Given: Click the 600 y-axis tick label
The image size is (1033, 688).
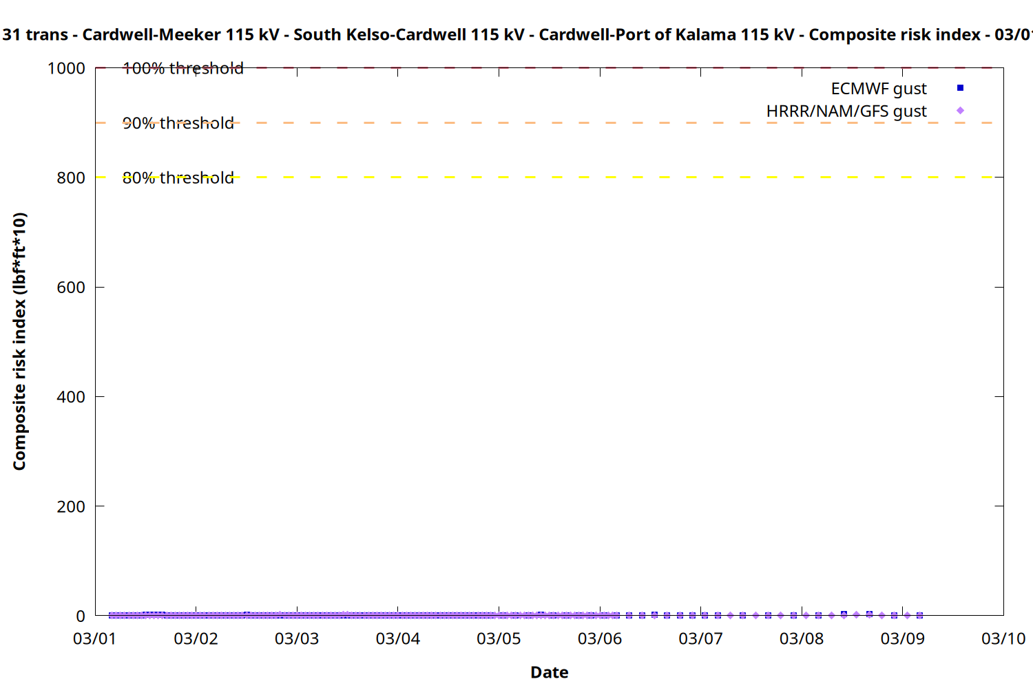Looking at the screenshot, I should (71, 288).
